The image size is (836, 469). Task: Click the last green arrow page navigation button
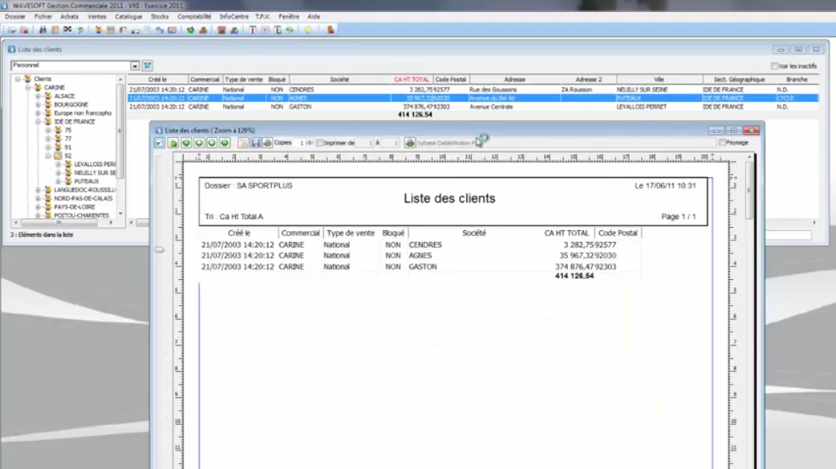click(x=225, y=143)
